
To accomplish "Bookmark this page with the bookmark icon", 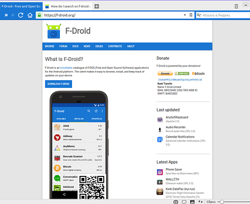I will click(191, 15).
